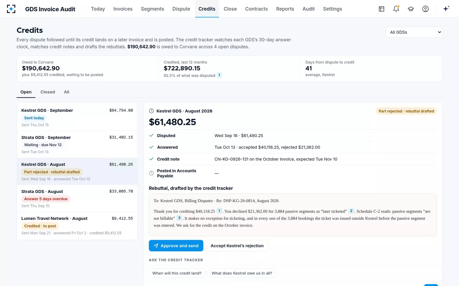Click the header "Part rejected · rebuttal drafted" status pill
Screen dimensions: 459x286
406,111
